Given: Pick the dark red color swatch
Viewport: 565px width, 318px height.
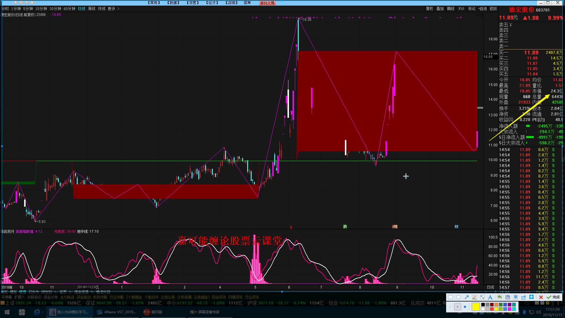Looking at the screenshot, I should [x=492, y=304].
